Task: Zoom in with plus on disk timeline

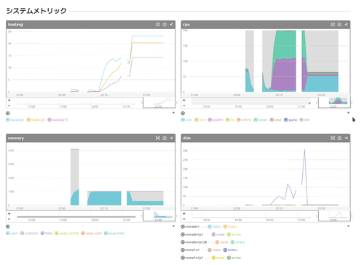Action: (184, 214)
